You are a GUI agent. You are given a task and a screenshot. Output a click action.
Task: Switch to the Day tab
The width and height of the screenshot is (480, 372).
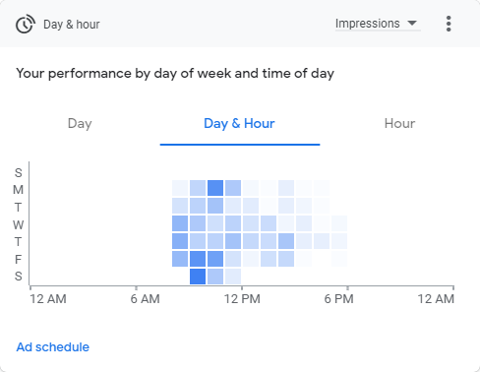tap(80, 124)
